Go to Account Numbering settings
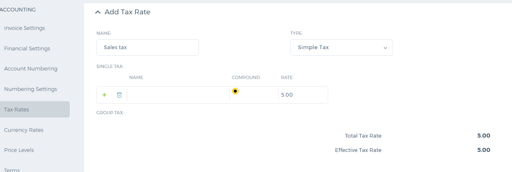 coord(31,69)
